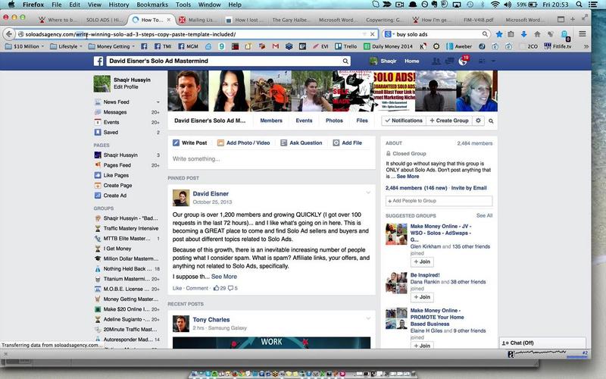
Task: Select Add File option
Action: tap(348, 143)
